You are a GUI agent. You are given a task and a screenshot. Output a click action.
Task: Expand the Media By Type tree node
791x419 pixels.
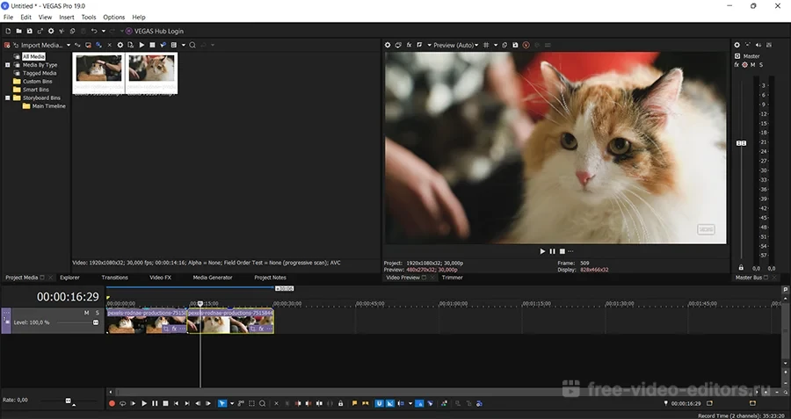point(7,65)
